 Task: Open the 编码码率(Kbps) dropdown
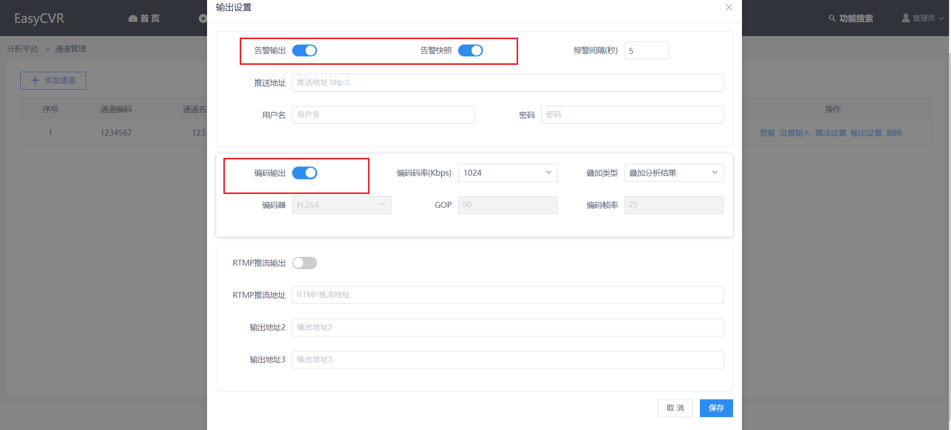tap(508, 173)
